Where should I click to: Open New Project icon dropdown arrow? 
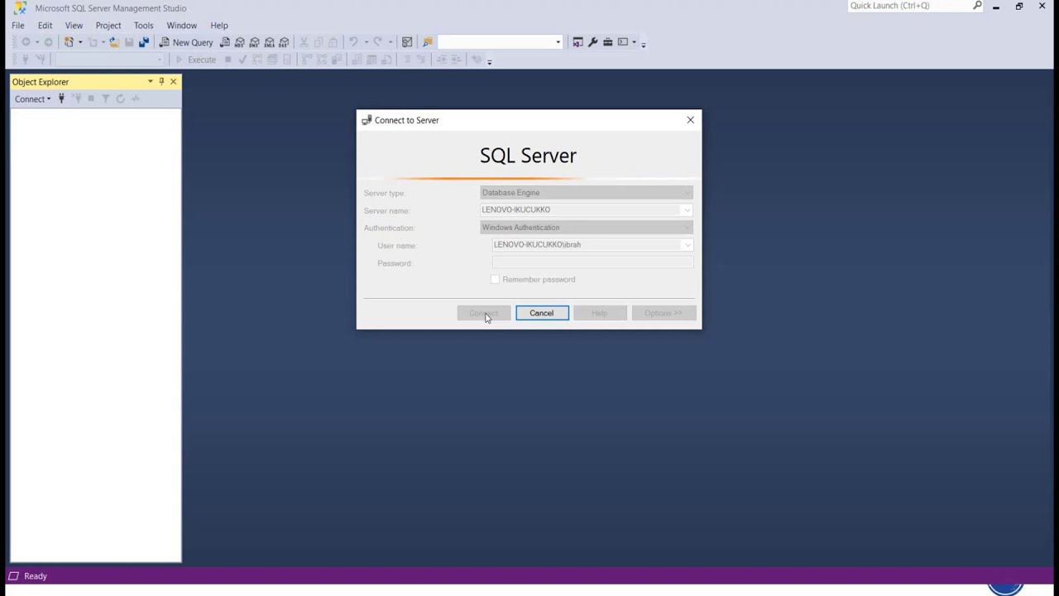tap(80, 42)
